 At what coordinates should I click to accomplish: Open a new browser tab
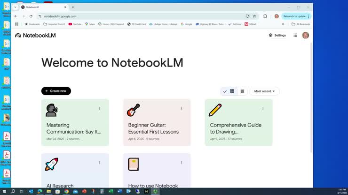(73, 7)
